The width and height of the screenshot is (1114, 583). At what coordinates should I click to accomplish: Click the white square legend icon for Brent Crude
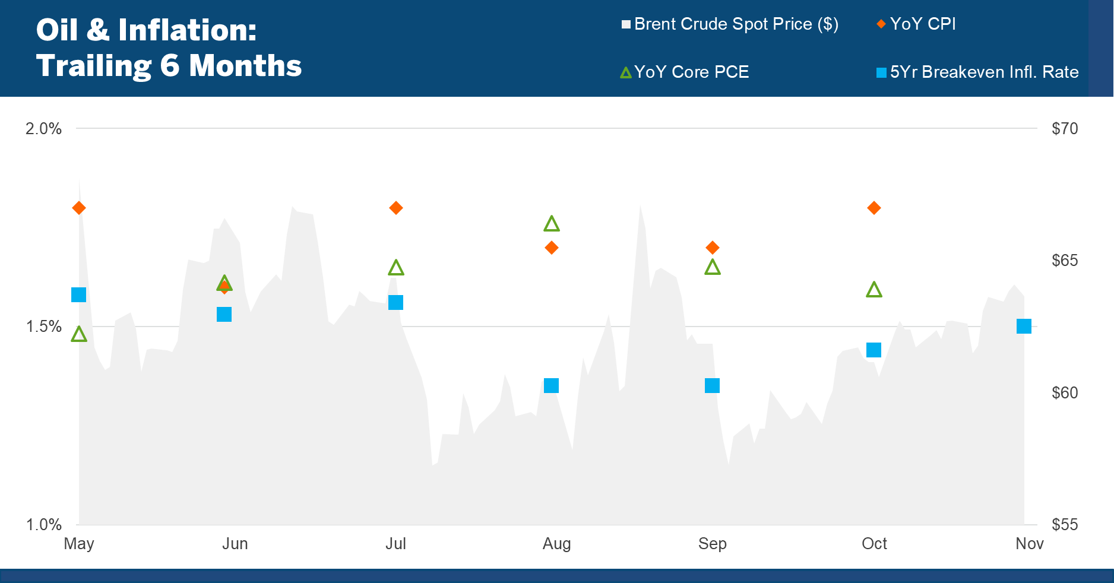point(626,24)
